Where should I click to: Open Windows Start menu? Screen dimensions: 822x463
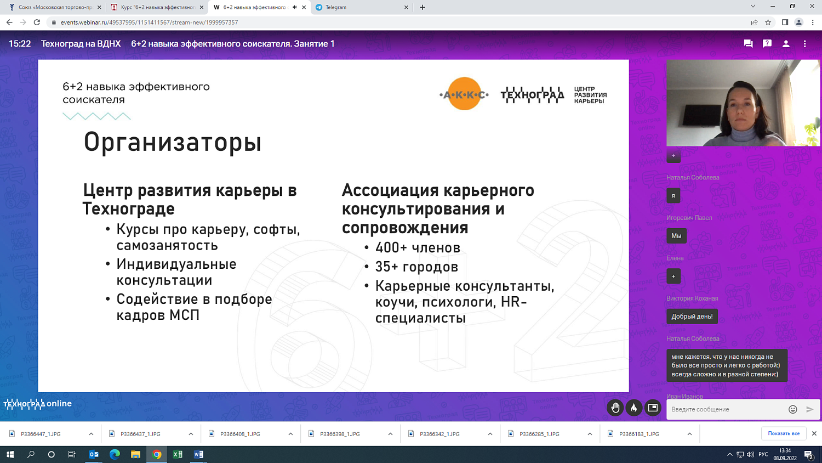point(10,454)
